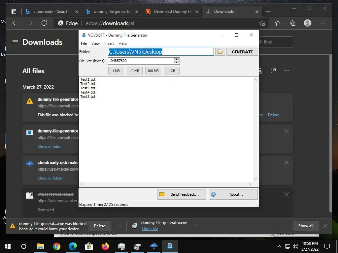Open options ellipsis for blocked download in bar
This screenshot has height=253, width=338.
click(x=119, y=226)
